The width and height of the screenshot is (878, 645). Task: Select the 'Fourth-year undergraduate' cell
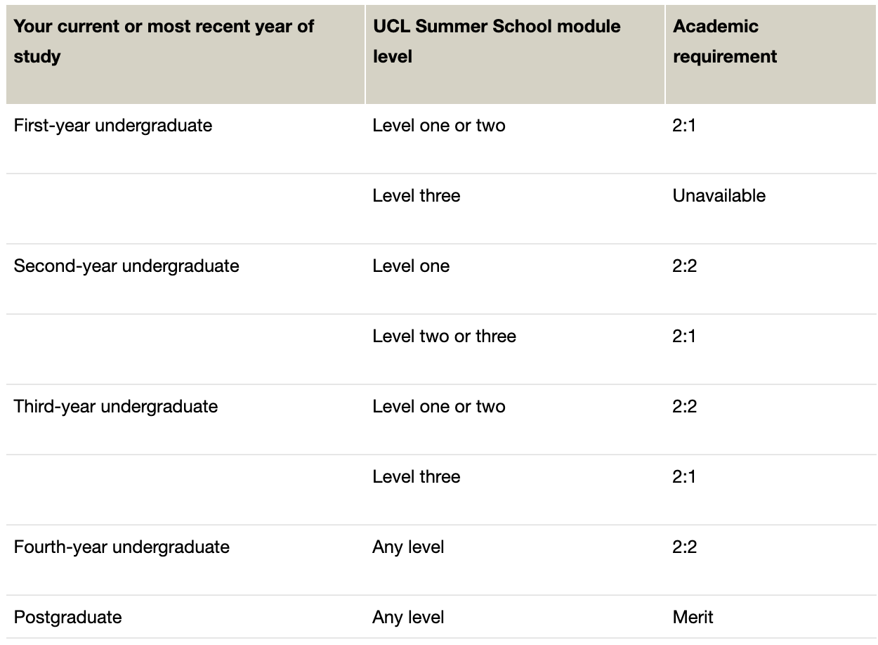click(x=185, y=561)
